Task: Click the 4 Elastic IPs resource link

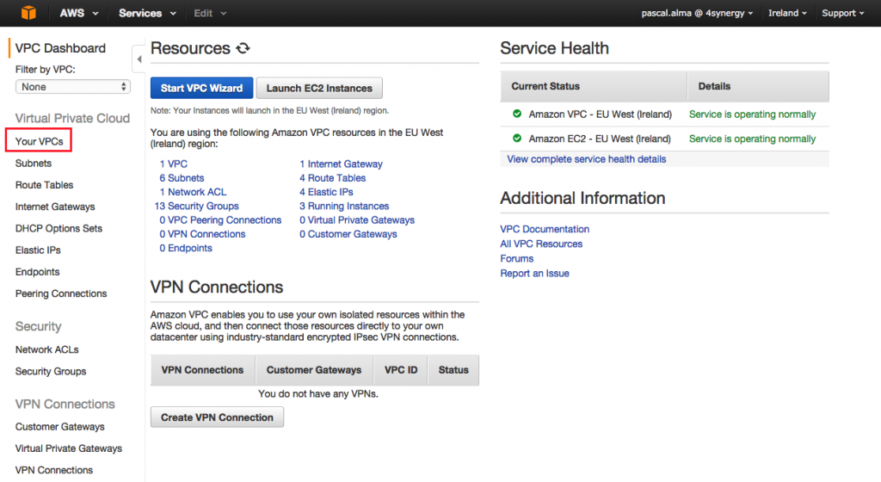Action: (326, 192)
